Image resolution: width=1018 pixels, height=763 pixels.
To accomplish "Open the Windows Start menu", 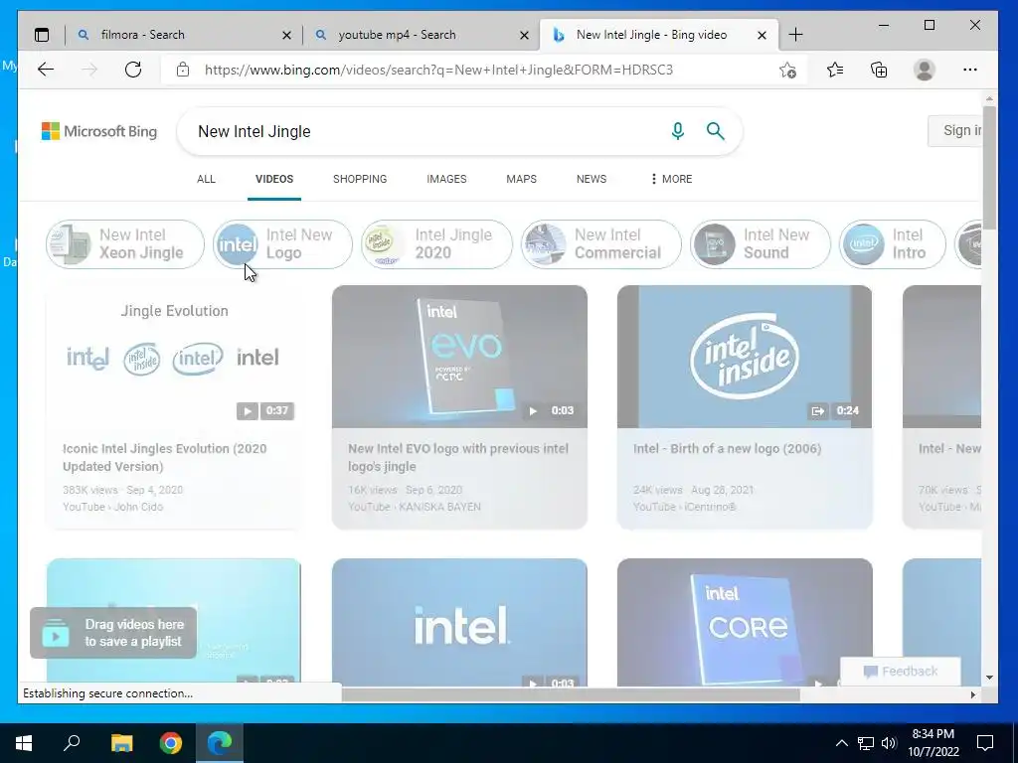I will coord(24,743).
